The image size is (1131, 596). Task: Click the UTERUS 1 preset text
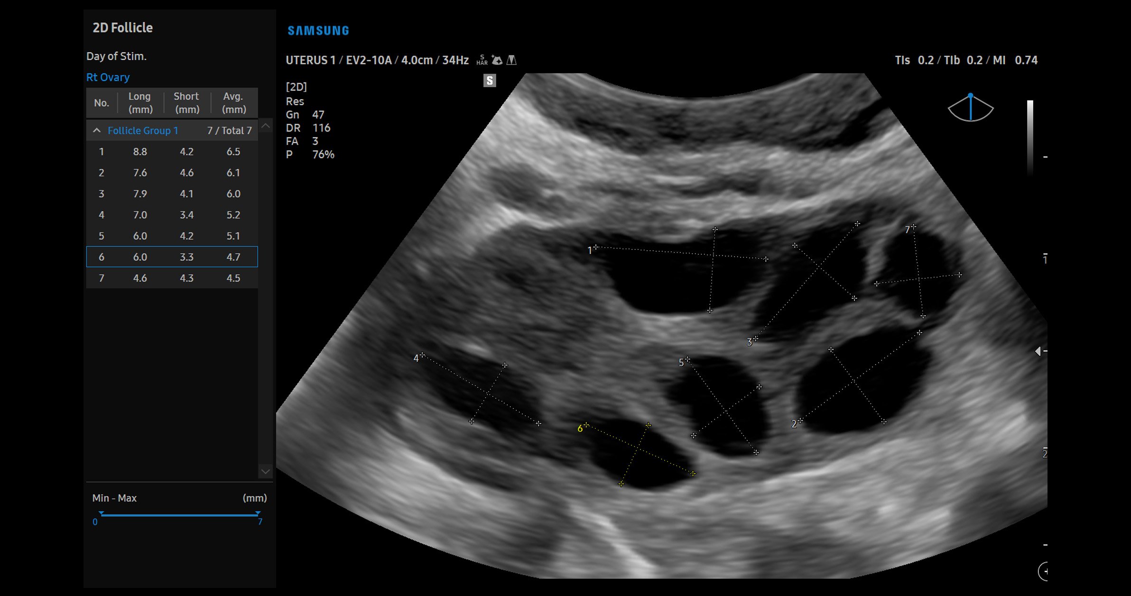(311, 60)
